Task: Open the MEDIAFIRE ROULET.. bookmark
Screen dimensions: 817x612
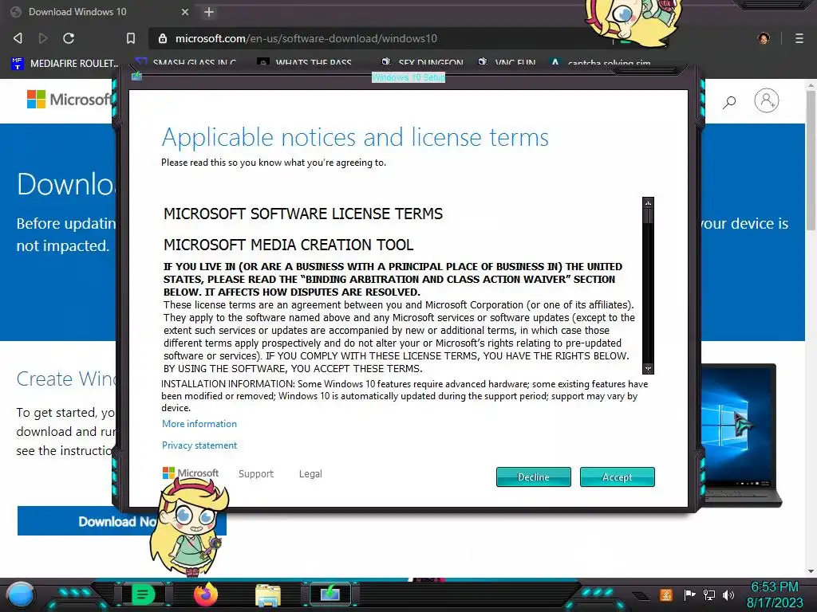Action: (65, 64)
